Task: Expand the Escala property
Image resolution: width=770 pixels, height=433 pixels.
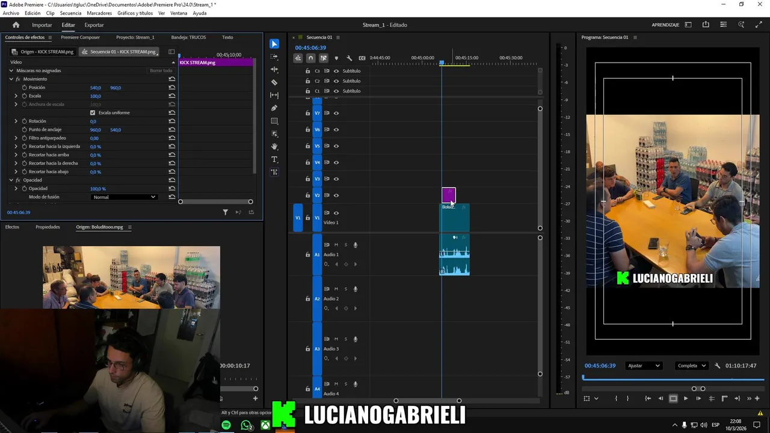Action: (x=16, y=96)
